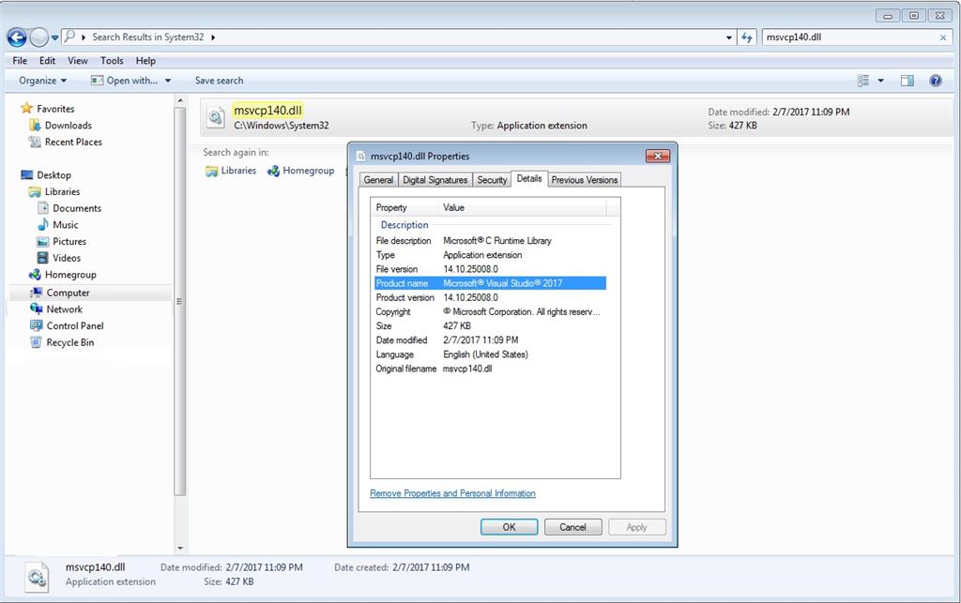
Task: Click the blue Help question icon
Action: (936, 81)
